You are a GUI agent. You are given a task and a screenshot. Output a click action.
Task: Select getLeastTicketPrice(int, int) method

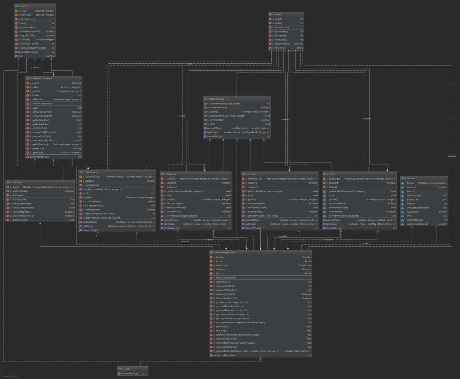tap(230, 306)
